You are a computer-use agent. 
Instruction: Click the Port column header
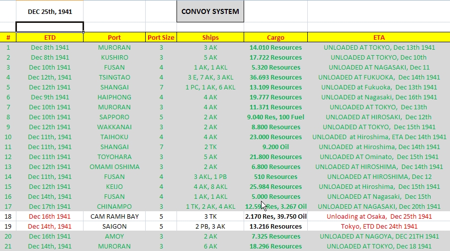[114, 37]
